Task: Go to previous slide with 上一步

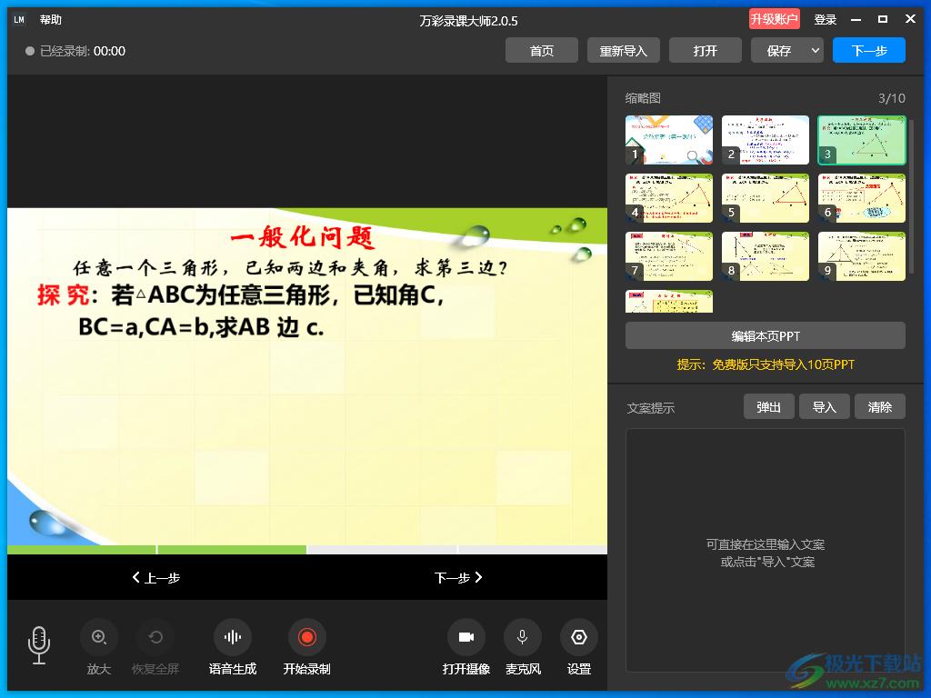Action: pos(156,577)
